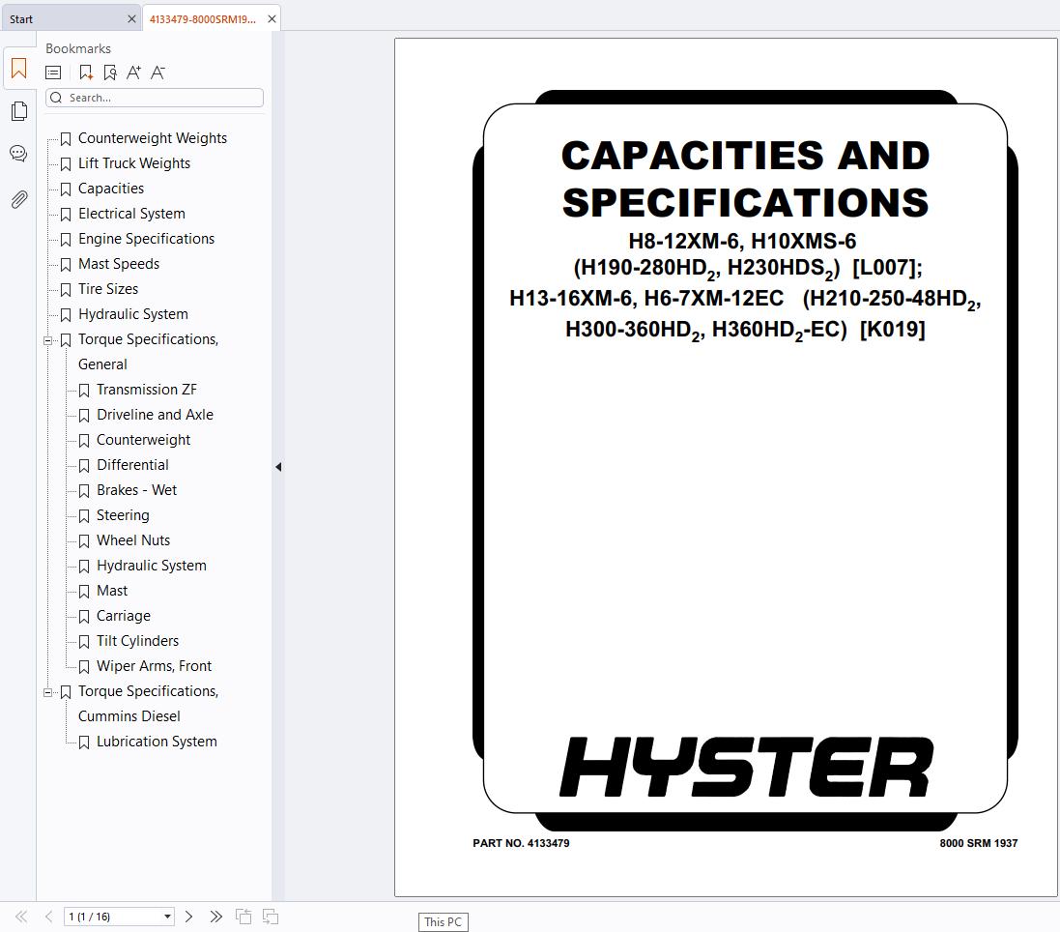Click the HYSTER logo on the page

[x=746, y=767]
